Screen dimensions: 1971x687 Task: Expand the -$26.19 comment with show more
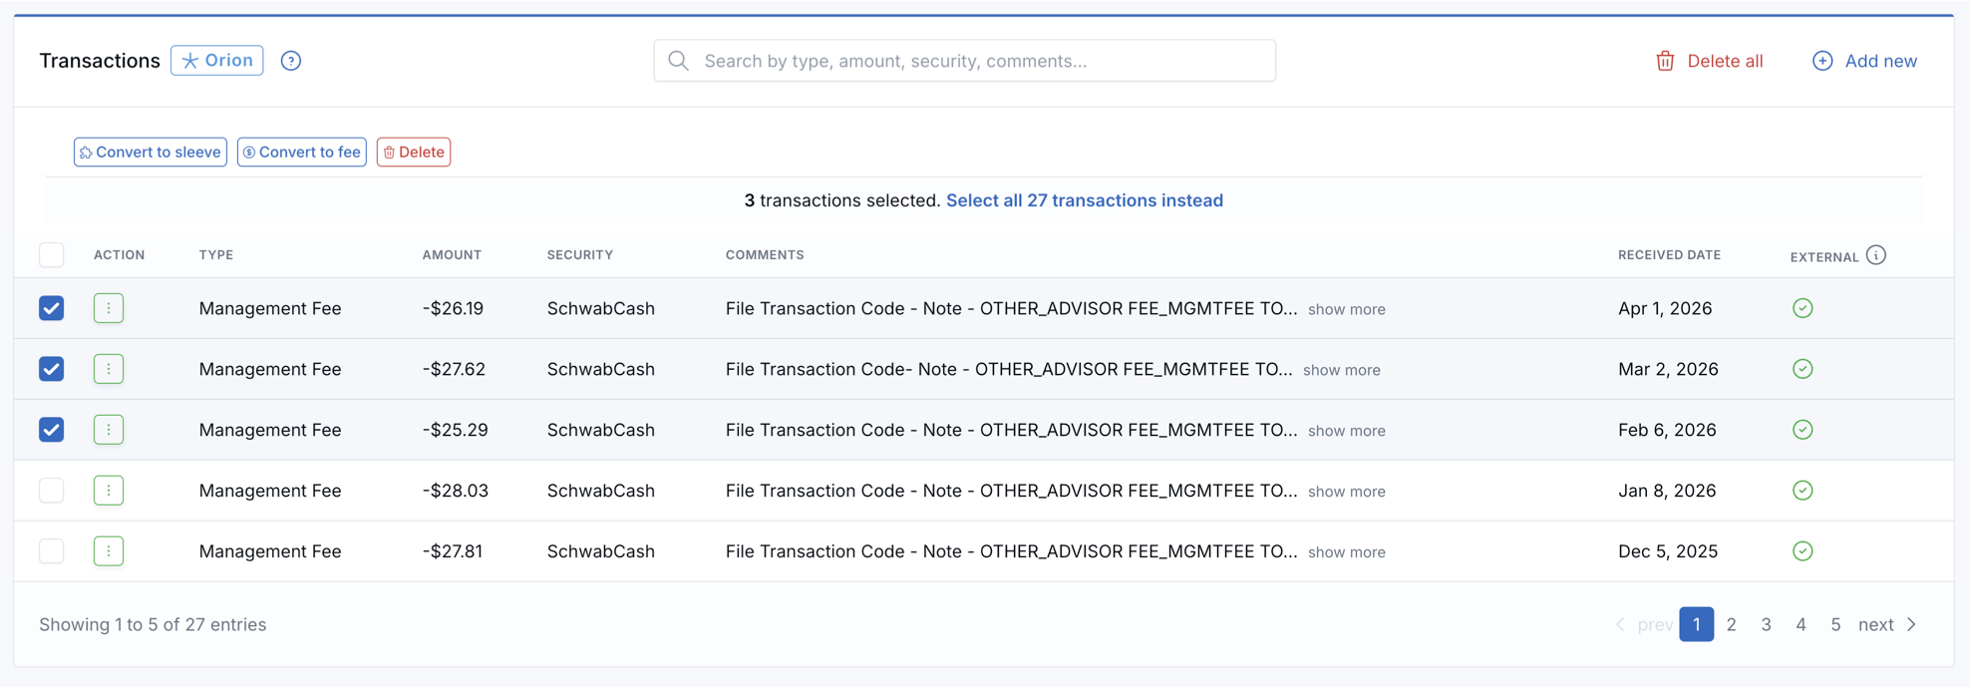[x=1346, y=309]
